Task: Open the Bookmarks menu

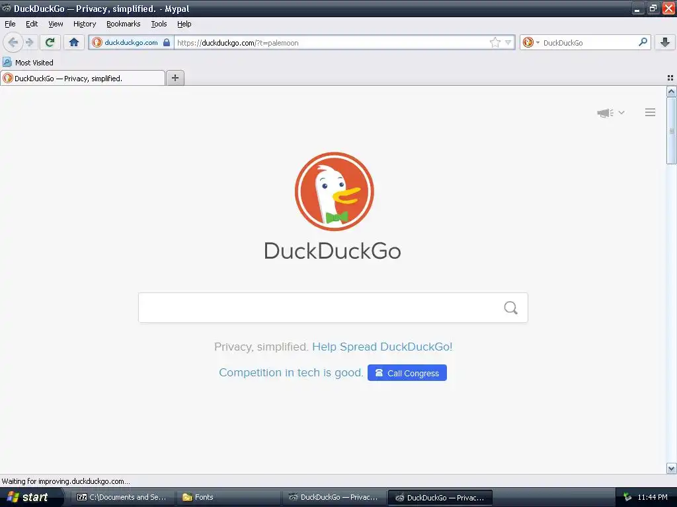Action: [124, 24]
